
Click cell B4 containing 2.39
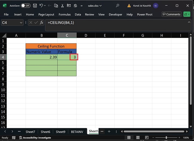point(41,57)
